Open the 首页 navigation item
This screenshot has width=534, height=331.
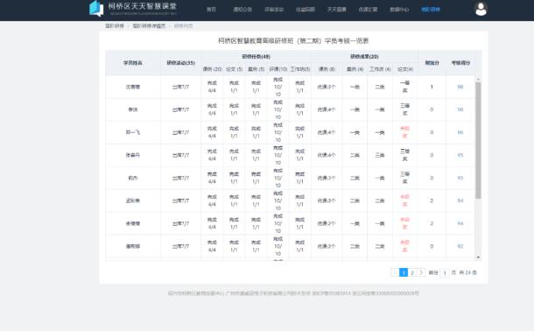211,10
